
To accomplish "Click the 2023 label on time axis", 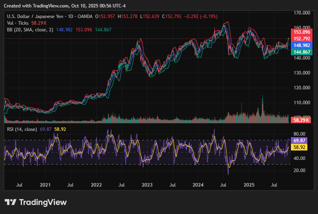I will pyautogui.click(x=147, y=184).
